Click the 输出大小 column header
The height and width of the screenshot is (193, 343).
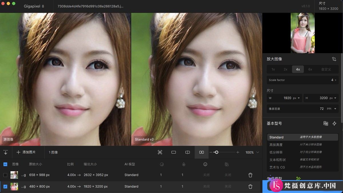click(90, 164)
